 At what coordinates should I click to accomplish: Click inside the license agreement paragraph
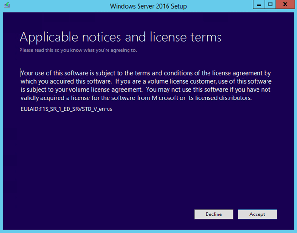pyautogui.click(x=146, y=86)
